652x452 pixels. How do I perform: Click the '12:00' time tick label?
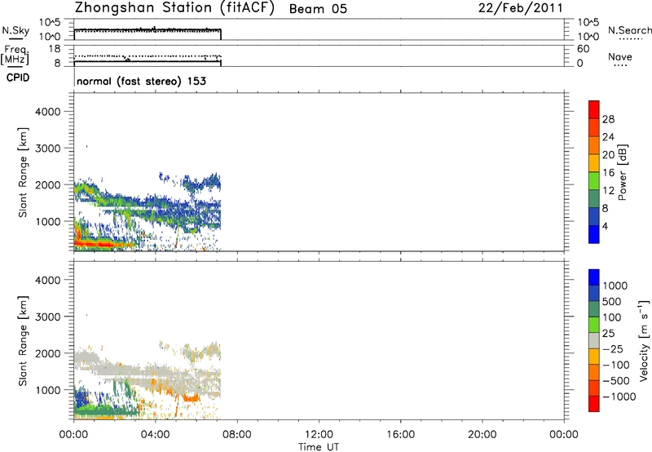point(319,435)
